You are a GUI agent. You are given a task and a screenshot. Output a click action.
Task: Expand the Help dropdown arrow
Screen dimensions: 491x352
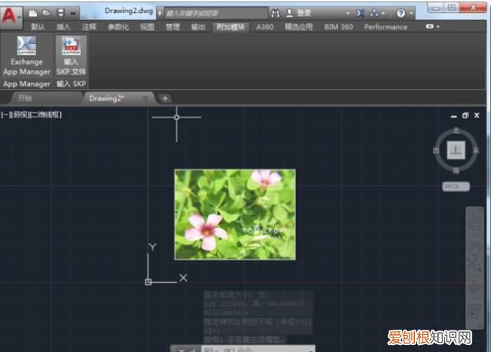tap(410, 14)
